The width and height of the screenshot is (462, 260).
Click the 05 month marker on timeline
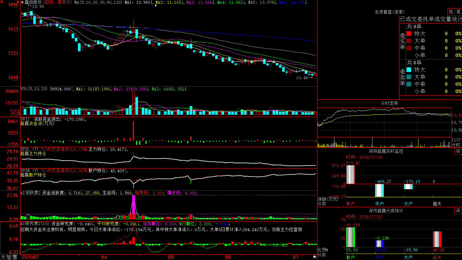[172, 257]
